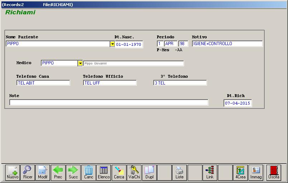Click the P-Mes -AA label

(169, 50)
